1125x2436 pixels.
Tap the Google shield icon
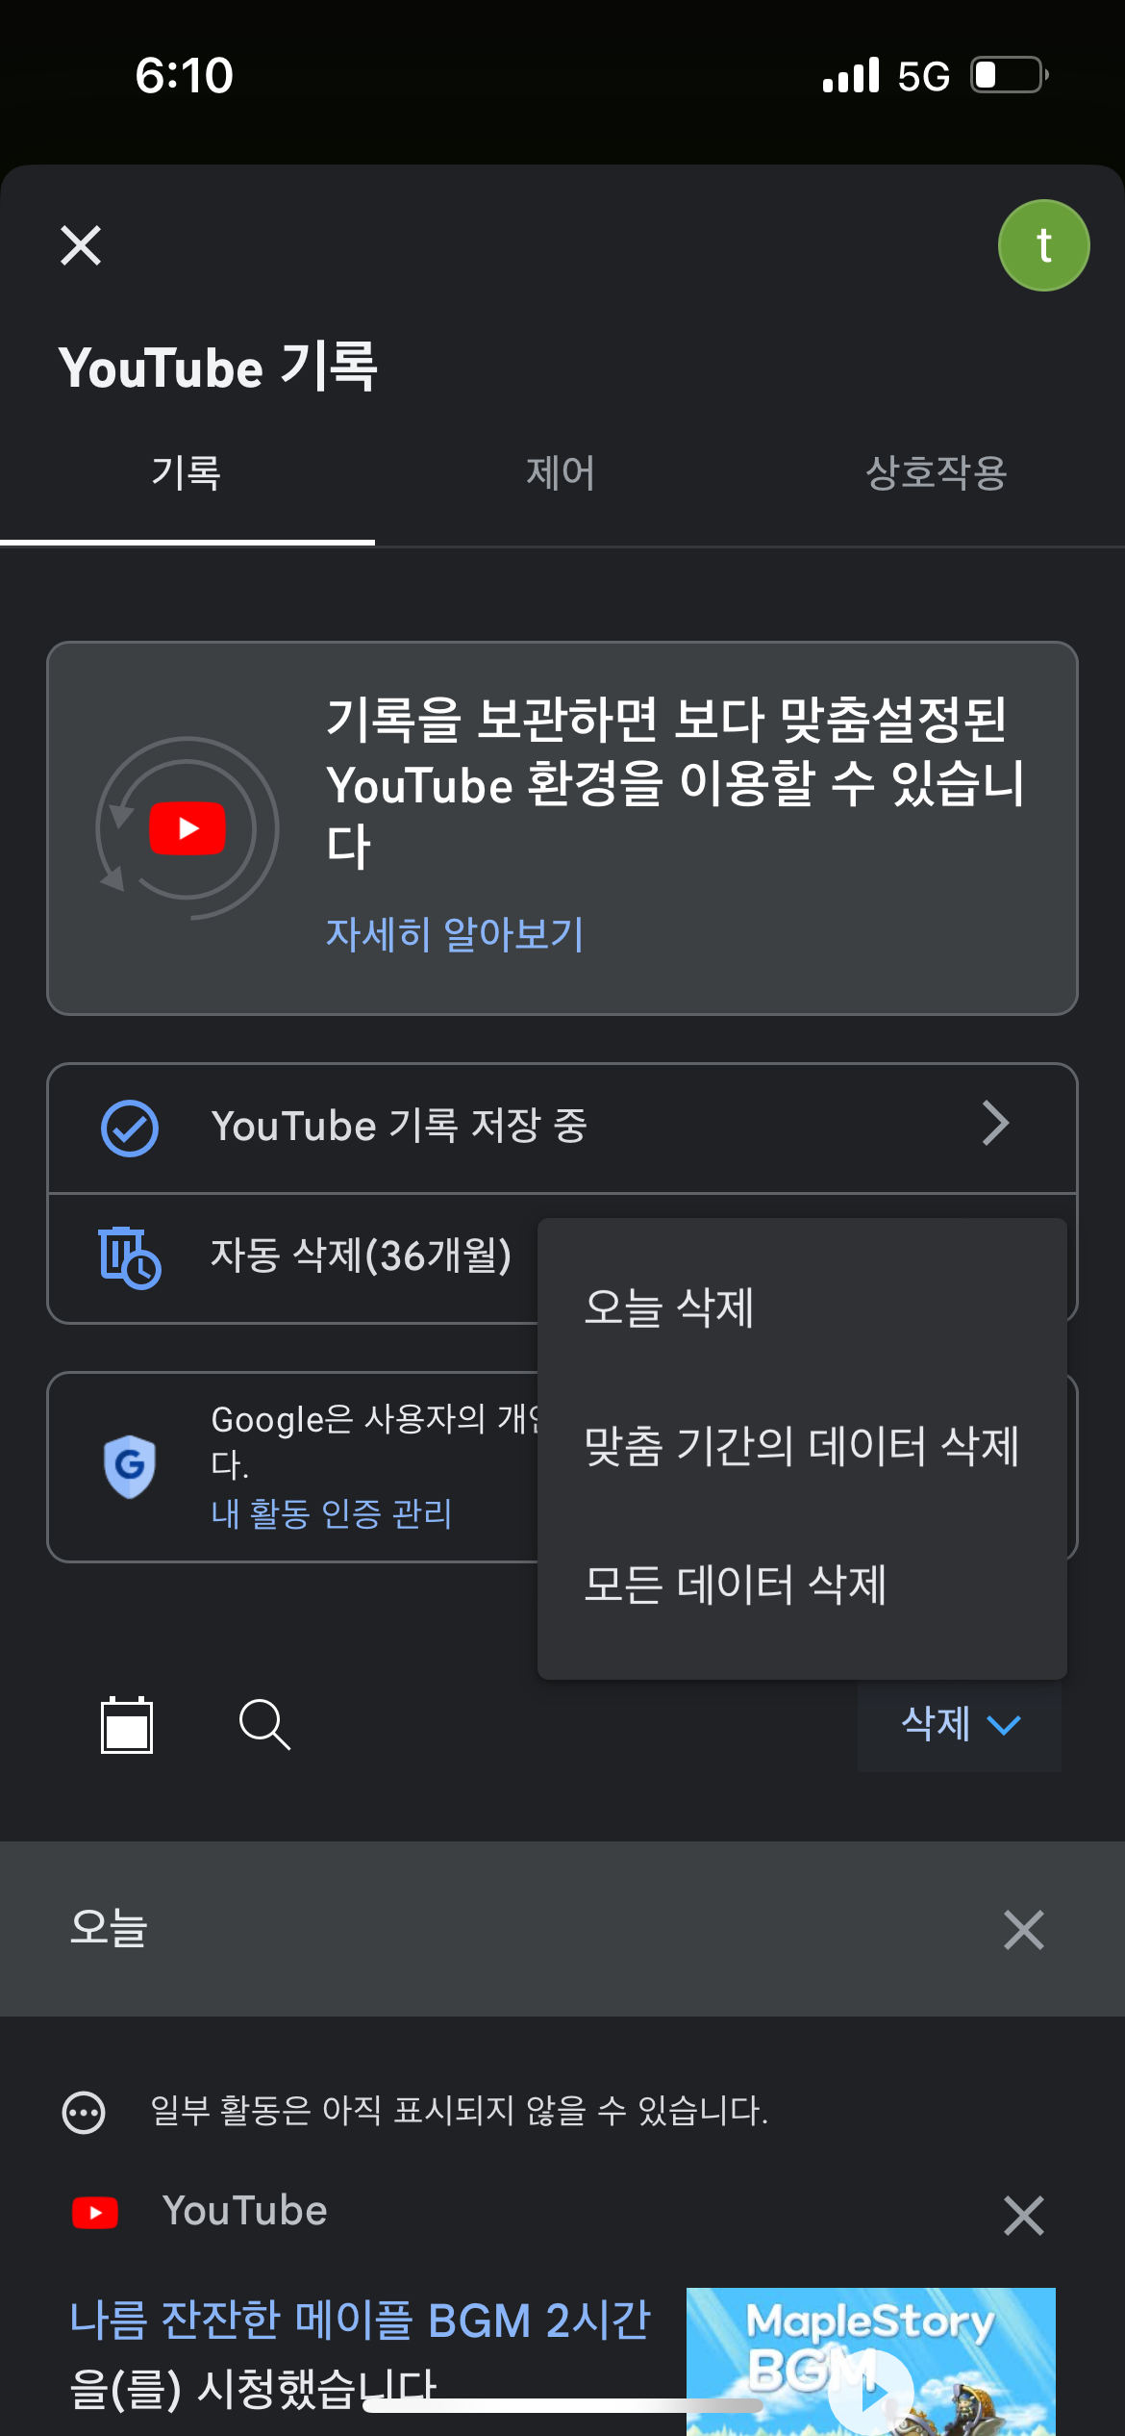130,1466
